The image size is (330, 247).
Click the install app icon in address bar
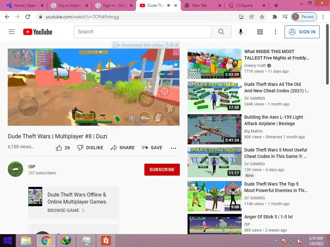tap(241, 17)
